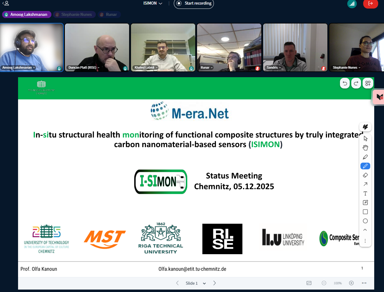The image size is (384, 292).
Task: Open Amoog Lakshmanan webcam name dropdown
Action: [18, 68]
